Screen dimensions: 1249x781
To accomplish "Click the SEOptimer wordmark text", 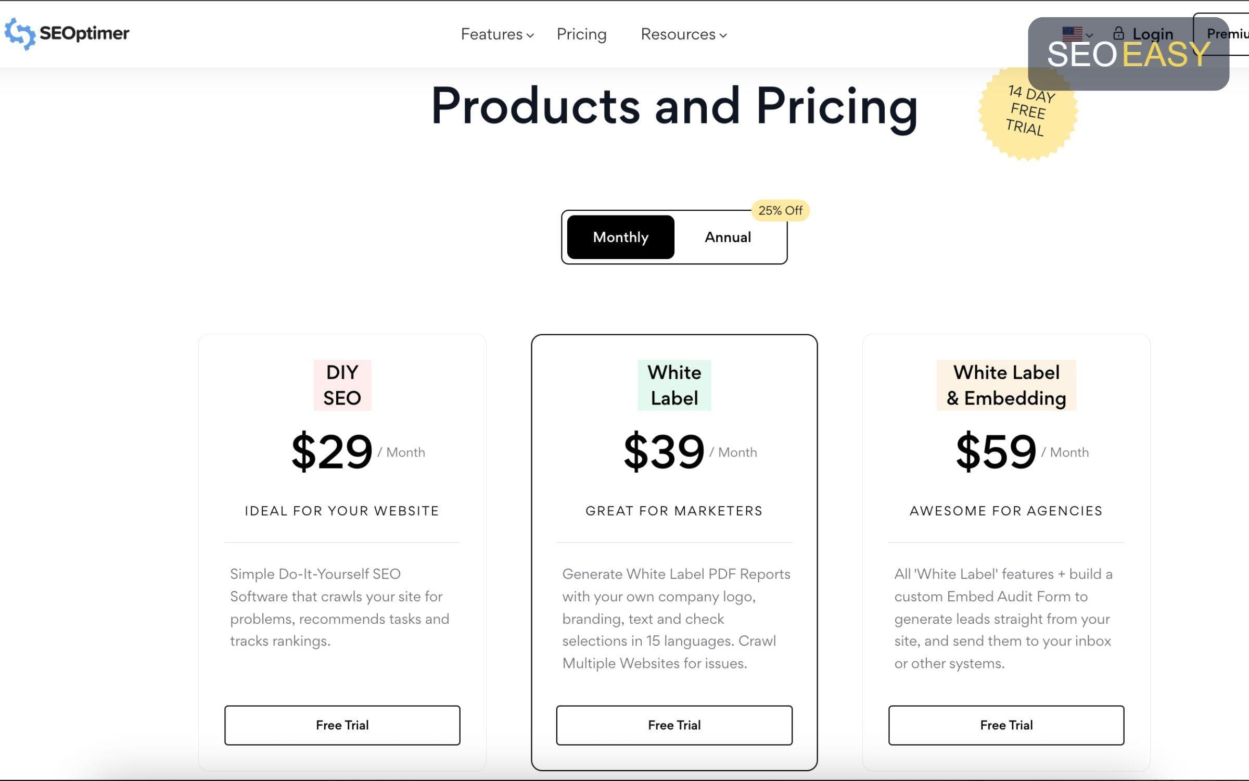I will click(84, 33).
